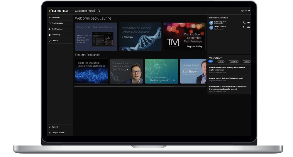Viewport: 293px width, 157px height.
Task: Open the TeamViewer ransomware threat article
Action: [x=227, y=69]
